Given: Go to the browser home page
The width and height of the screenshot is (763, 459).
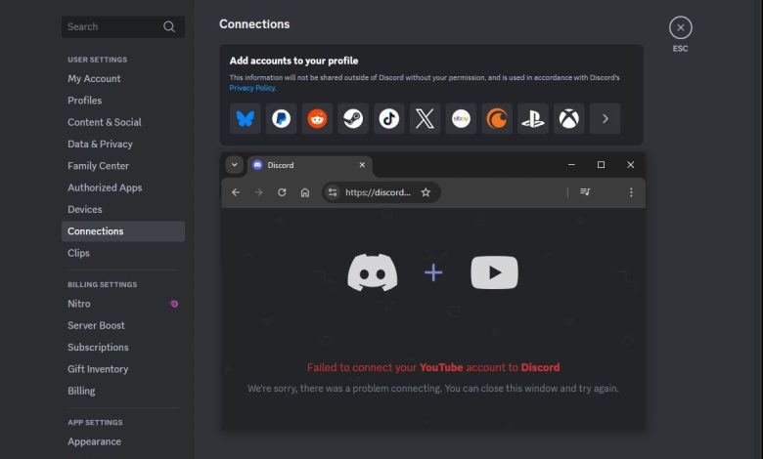Looking at the screenshot, I should pos(305,192).
